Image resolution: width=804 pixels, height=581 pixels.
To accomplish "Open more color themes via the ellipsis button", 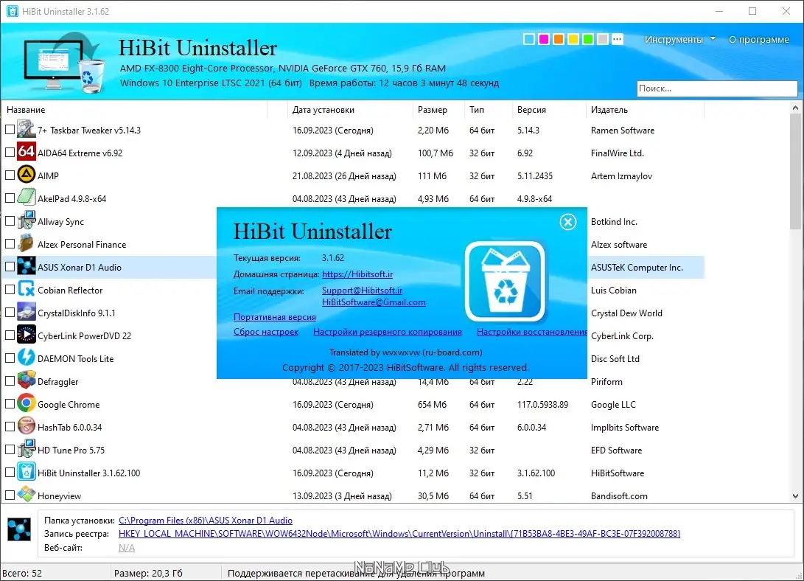I will click(618, 39).
